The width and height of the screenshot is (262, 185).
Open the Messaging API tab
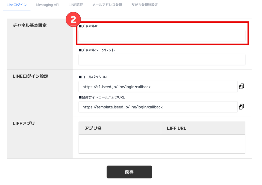coord(48,5)
